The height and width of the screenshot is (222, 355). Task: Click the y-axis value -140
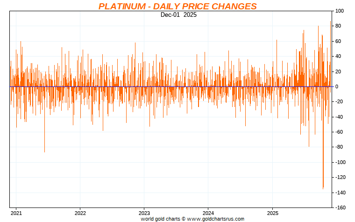(341, 193)
